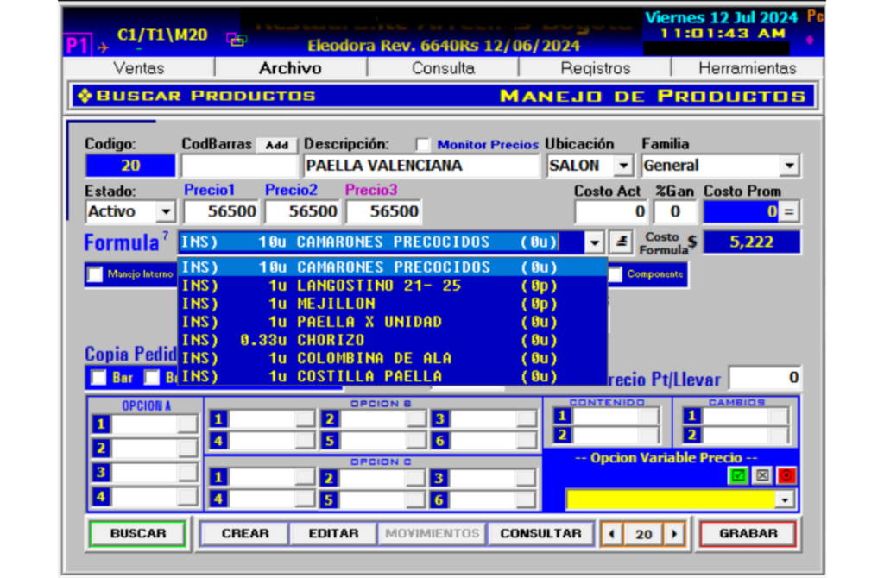The width and height of the screenshot is (884, 578).
Task: Click the Precio1 input field
Action: [x=221, y=212]
